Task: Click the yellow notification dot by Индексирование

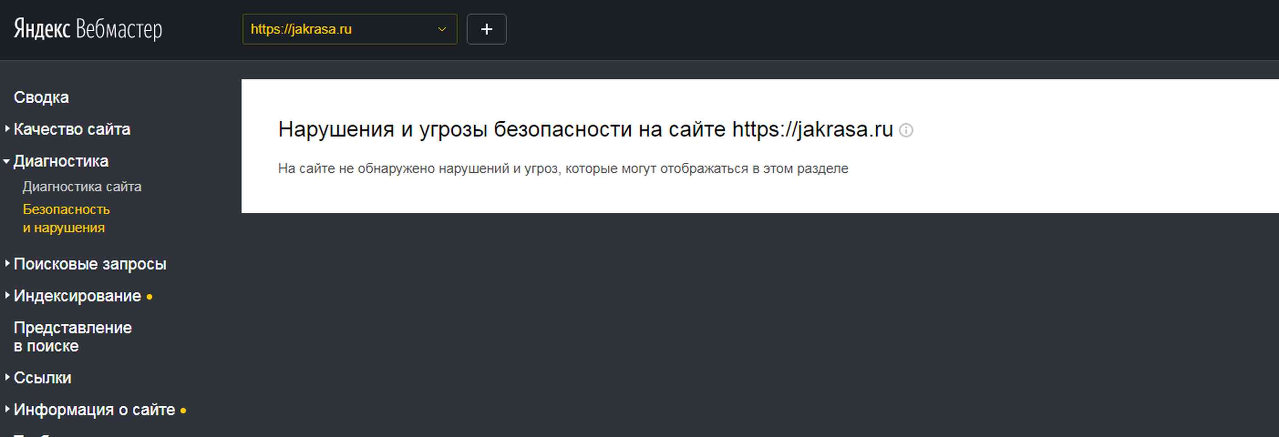Action: click(150, 297)
